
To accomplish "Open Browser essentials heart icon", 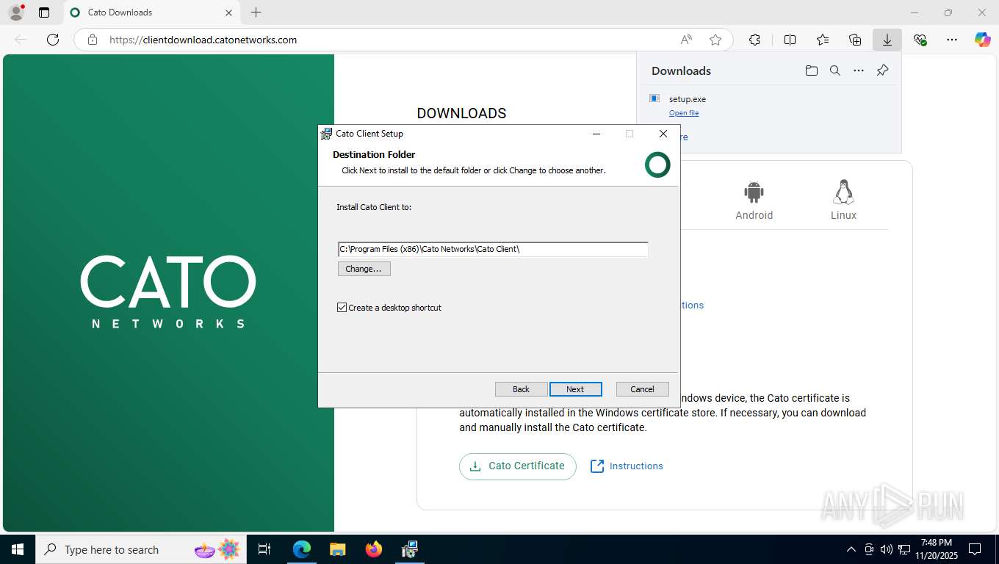I will coord(920,40).
